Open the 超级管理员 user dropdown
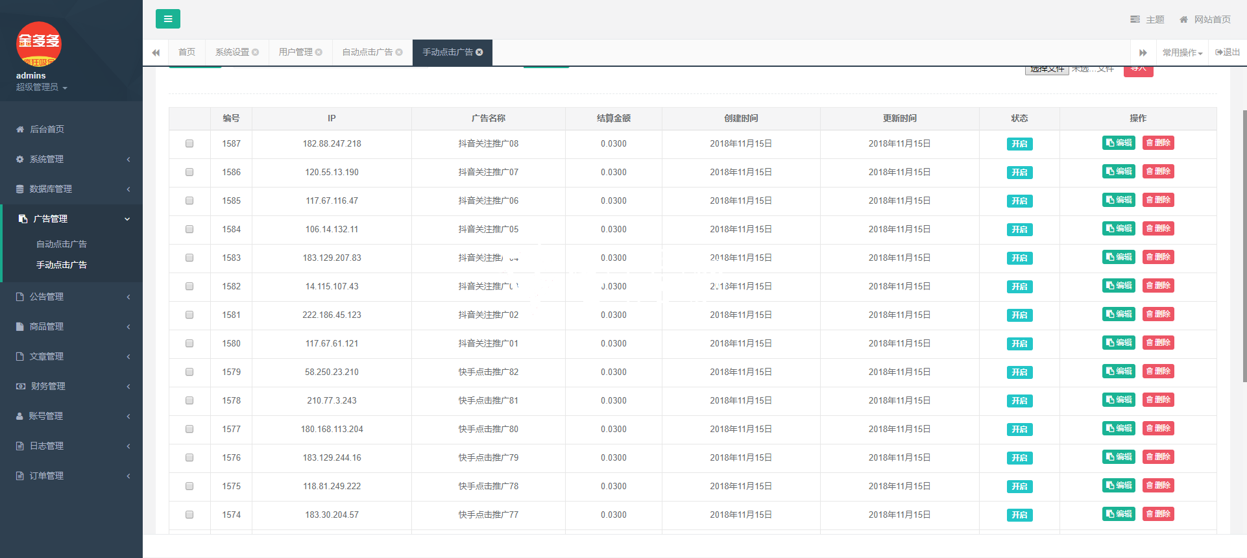Image resolution: width=1247 pixels, height=558 pixels. tap(42, 87)
